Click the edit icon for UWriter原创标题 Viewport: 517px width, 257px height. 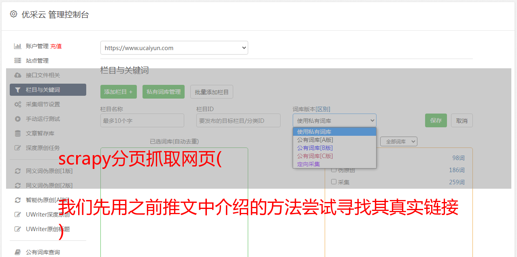pos(17,229)
